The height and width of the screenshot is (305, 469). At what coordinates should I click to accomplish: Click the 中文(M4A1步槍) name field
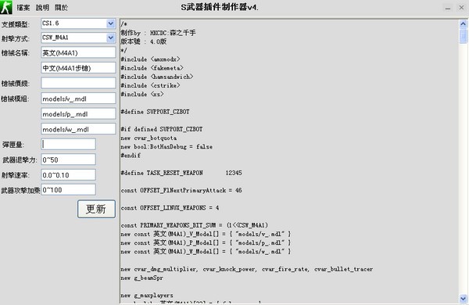[78, 68]
